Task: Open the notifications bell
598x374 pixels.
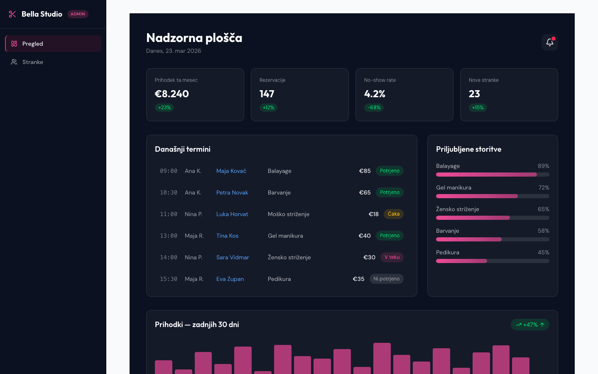Action: click(550, 42)
